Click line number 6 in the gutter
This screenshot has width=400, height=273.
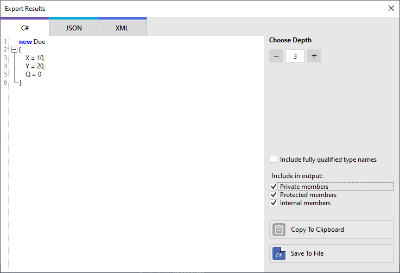pos(5,82)
